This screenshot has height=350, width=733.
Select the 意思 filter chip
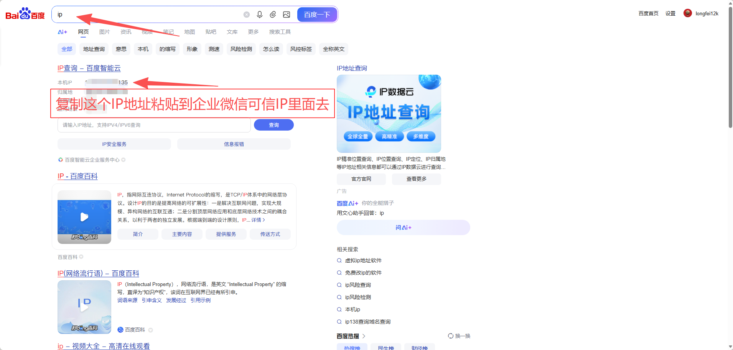click(121, 49)
